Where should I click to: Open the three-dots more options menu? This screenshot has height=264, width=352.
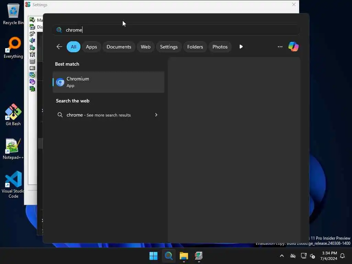click(x=280, y=47)
